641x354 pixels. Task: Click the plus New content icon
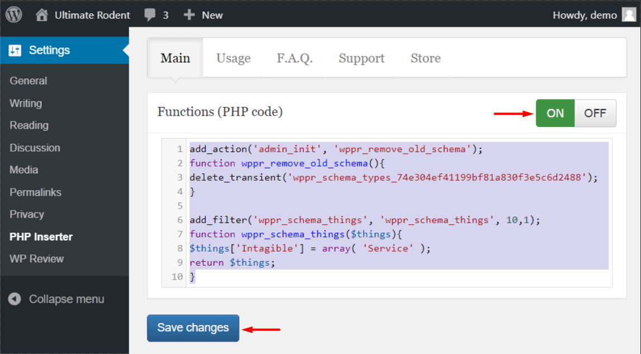[x=189, y=15]
